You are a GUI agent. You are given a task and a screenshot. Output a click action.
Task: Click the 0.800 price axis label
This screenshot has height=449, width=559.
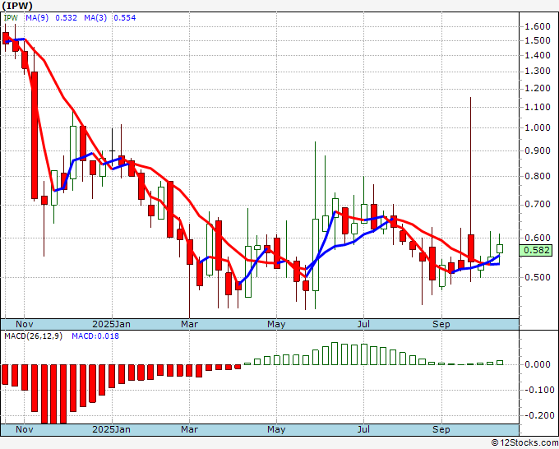[538, 176]
